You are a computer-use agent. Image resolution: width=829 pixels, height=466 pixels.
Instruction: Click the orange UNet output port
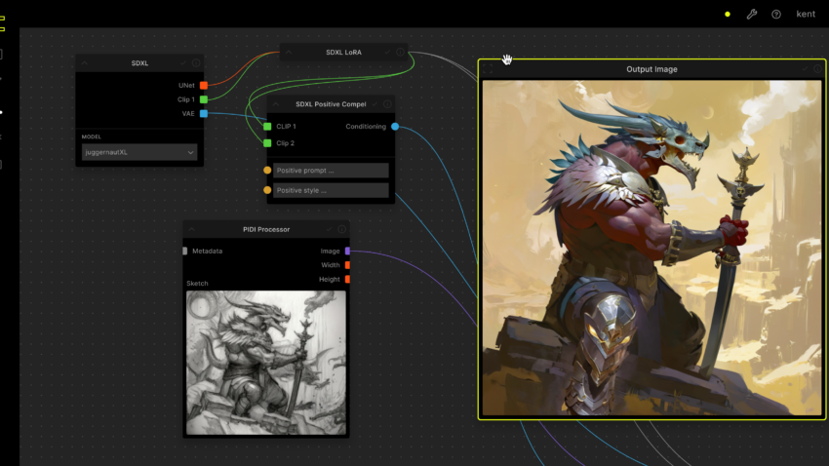(x=203, y=86)
